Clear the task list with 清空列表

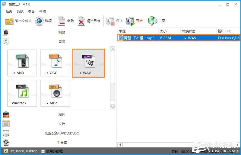[90, 21]
